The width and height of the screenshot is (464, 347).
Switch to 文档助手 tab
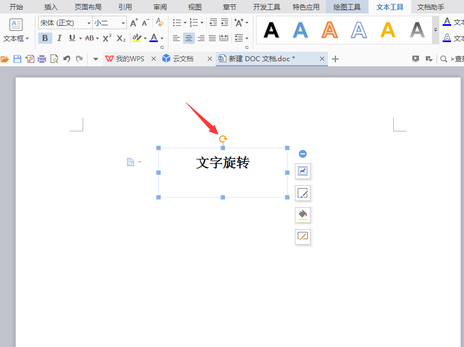(430, 7)
